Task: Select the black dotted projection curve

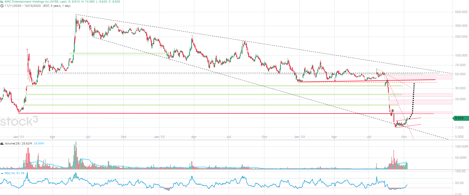Action: 413,99
